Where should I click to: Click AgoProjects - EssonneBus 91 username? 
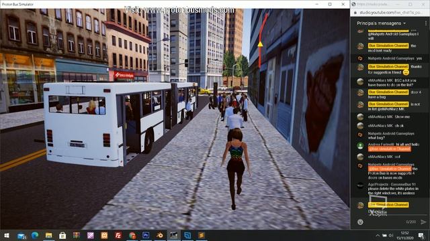(x=392, y=185)
